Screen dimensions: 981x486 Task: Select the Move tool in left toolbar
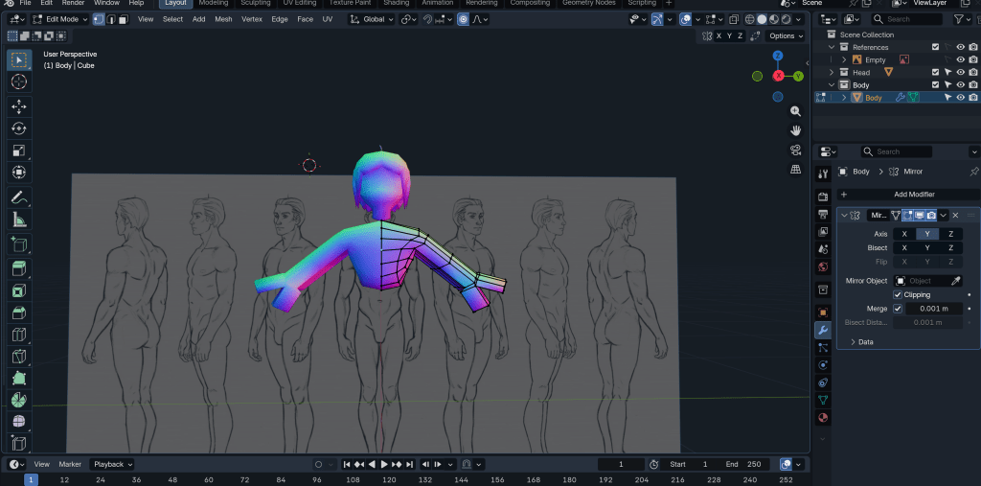point(19,106)
